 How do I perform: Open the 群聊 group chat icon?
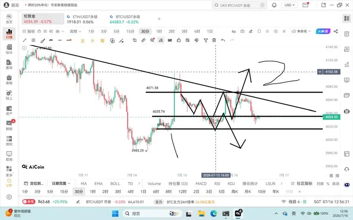pyautogui.click(x=9, y=125)
